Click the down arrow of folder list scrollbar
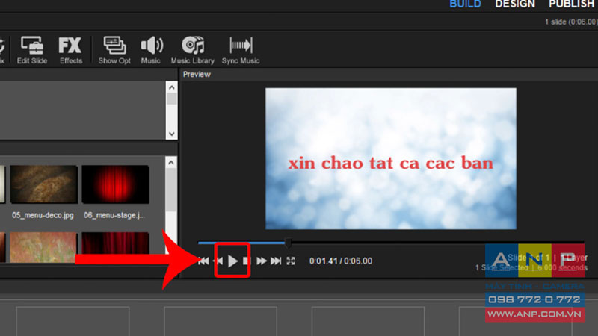598x336 pixels. click(x=172, y=134)
